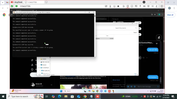The width and height of the screenshot is (177, 99).
Task: Switch to the 1154227705 session tab
Action: [x=34, y=2]
